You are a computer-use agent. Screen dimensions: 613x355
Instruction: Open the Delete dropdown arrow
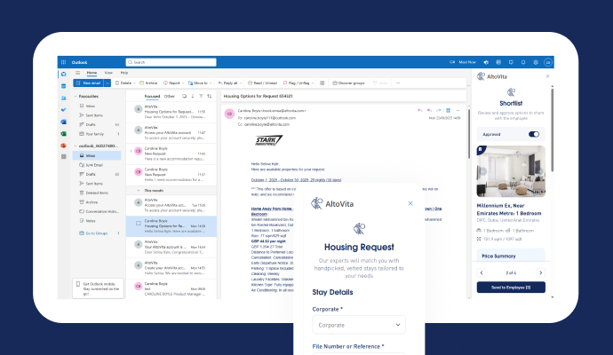tap(134, 83)
